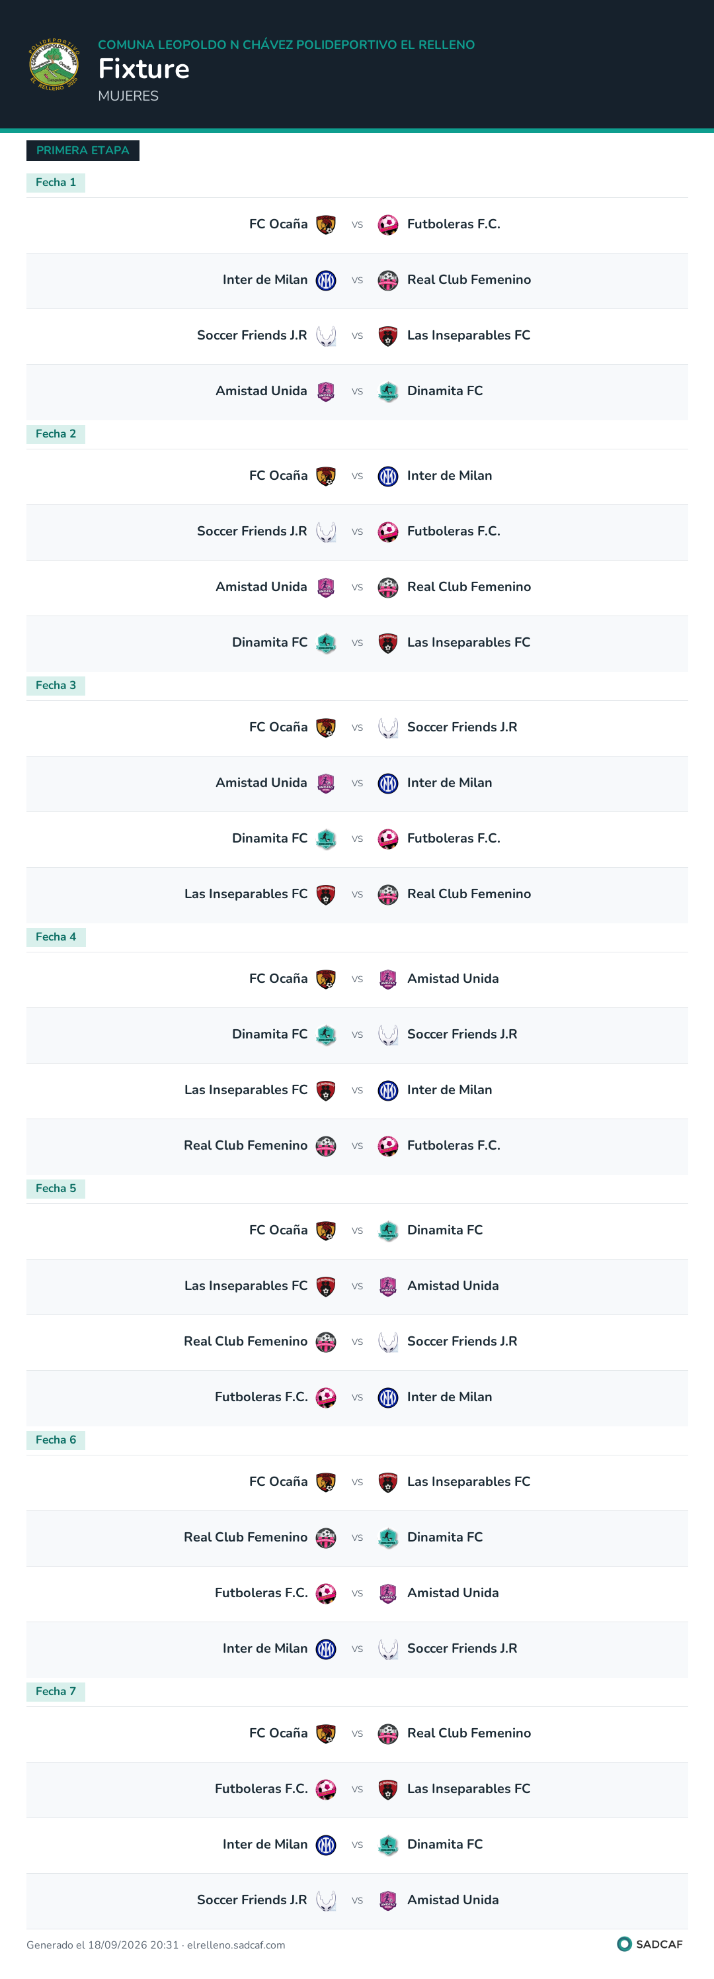Screen dimensions: 714x1979
Task: Click Inter de Milan crest in Fecha 1
Action: pyautogui.click(x=327, y=281)
